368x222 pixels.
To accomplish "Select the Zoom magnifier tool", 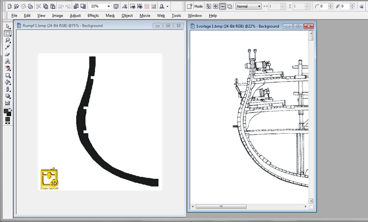I will pyautogui.click(x=7, y=40).
